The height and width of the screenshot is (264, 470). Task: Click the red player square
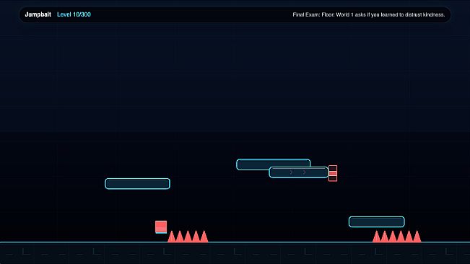pyautogui.click(x=161, y=227)
